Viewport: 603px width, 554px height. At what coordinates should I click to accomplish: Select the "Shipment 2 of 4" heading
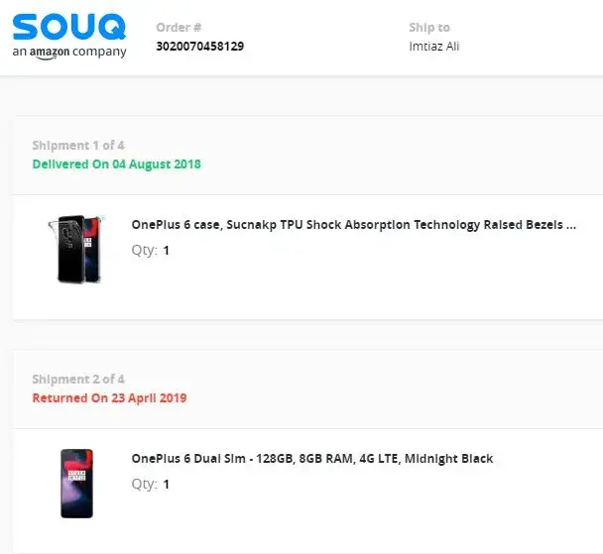click(x=78, y=380)
